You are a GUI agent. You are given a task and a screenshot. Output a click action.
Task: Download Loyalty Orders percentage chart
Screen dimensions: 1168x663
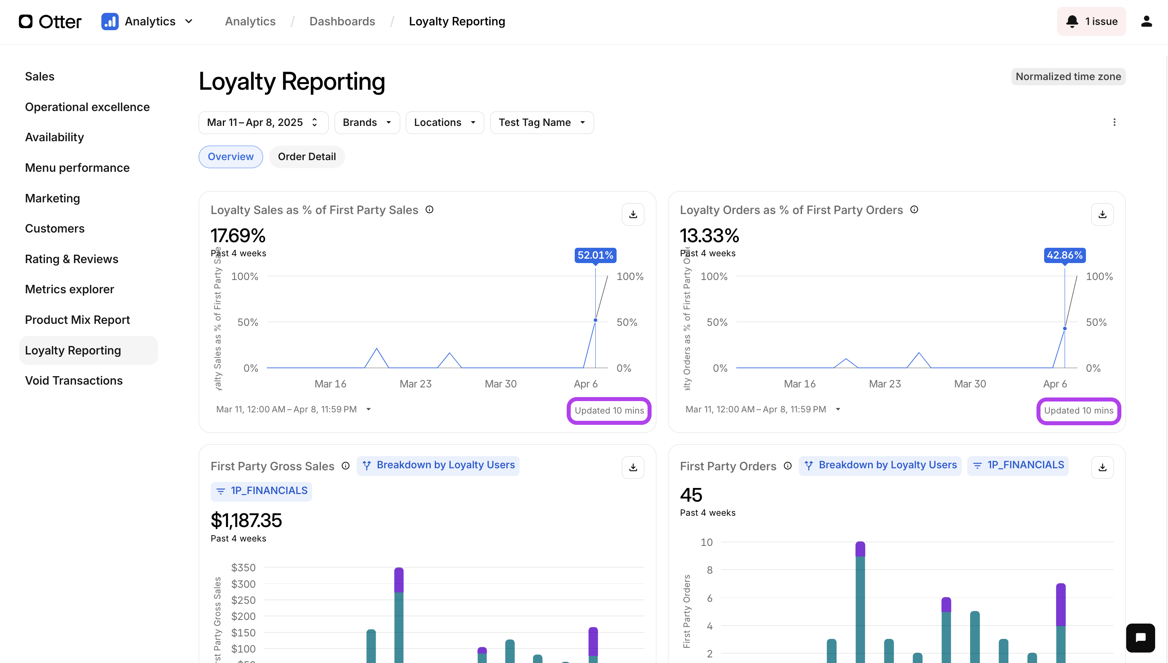[x=1102, y=214]
